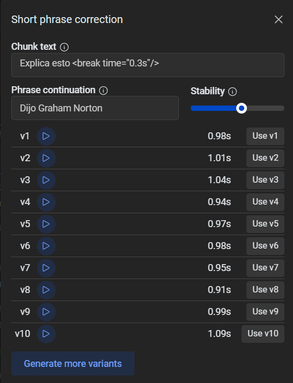The image size is (293, 383).
Task: Open the Phrase continuation info icon
Action: 103,91
